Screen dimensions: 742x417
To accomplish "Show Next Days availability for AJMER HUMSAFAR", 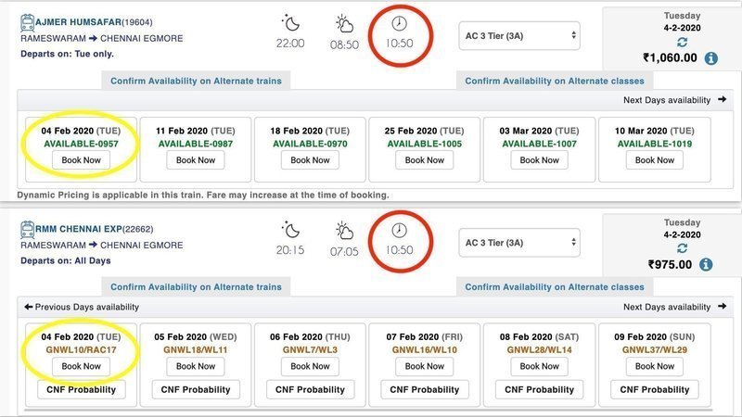I will coord(674,100).
